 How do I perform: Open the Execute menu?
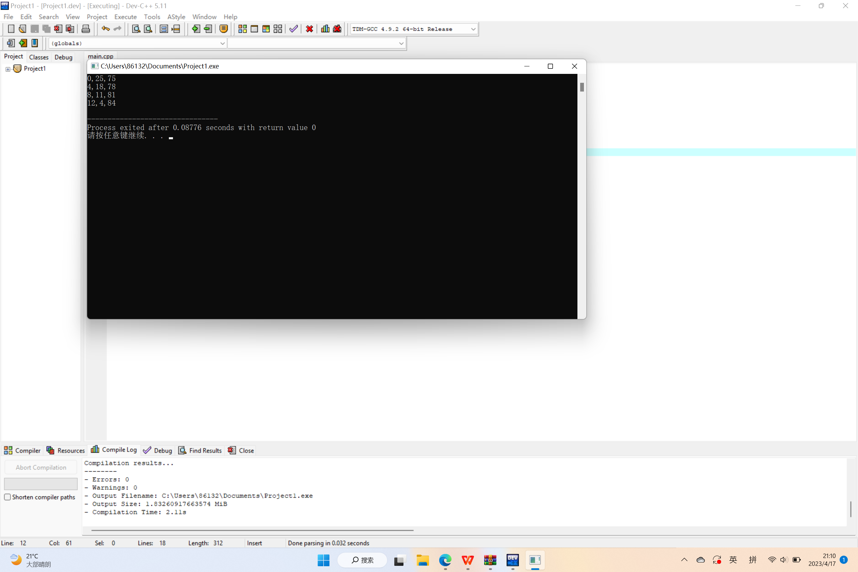(x=125, y=17)
